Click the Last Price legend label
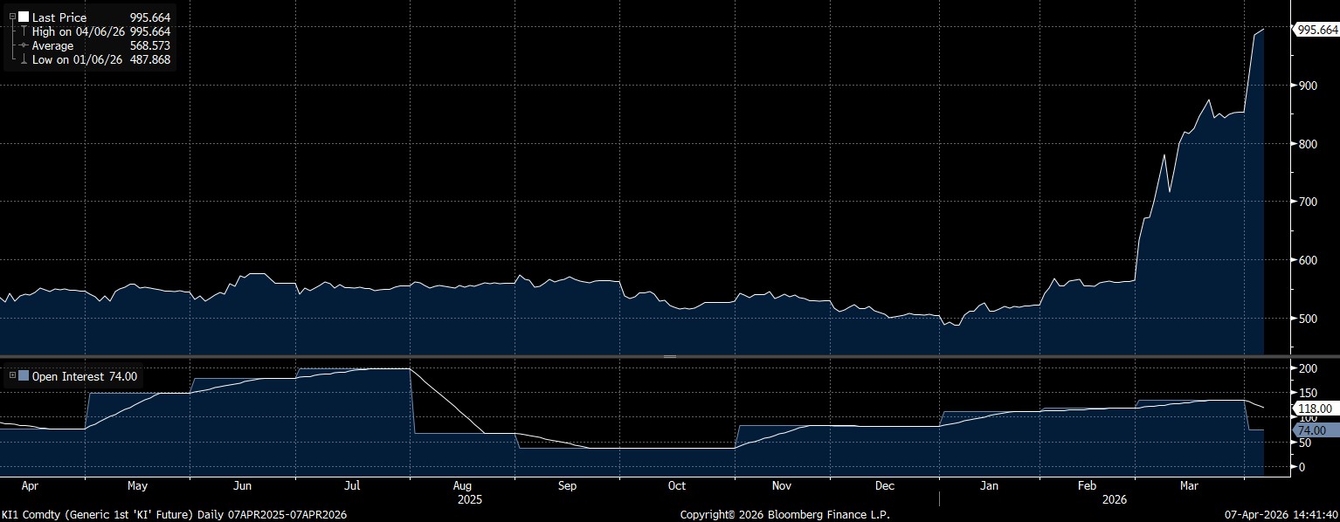 59,17
